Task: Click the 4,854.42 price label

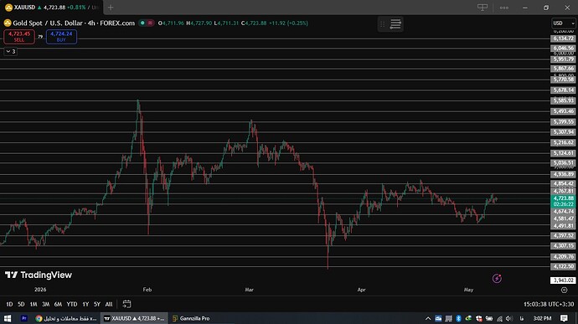Action: [x=563, y=183]
